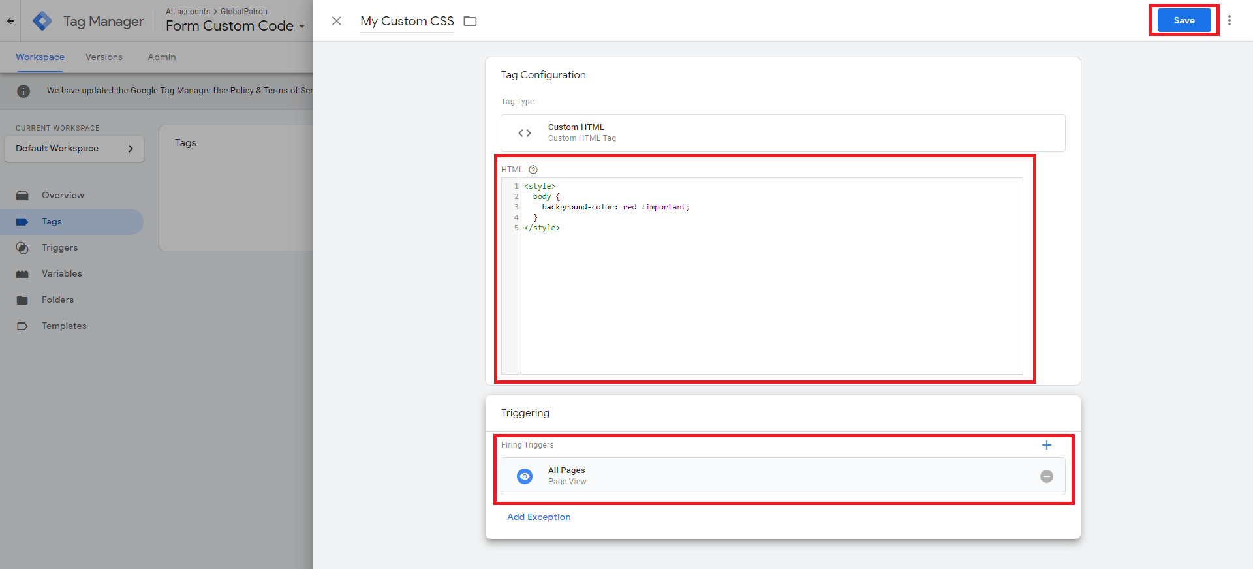The width and height of the screenshot is (1253, 569).
Task: Click the Templates sidebar icon
Action: (x=22, y=326)
